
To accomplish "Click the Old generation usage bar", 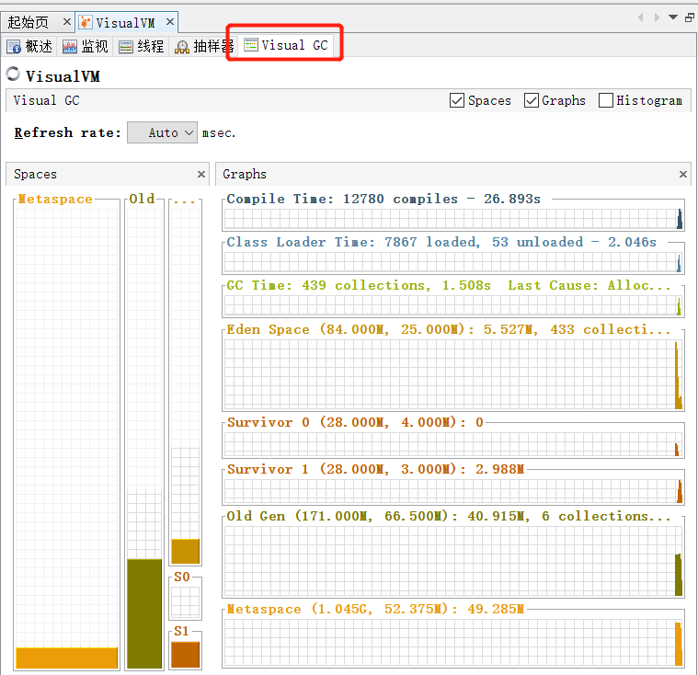I will tap(144, 613).
